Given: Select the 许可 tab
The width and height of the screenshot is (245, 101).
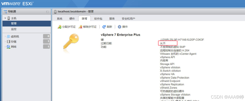Looking at the screenshot, I should 85,19.
